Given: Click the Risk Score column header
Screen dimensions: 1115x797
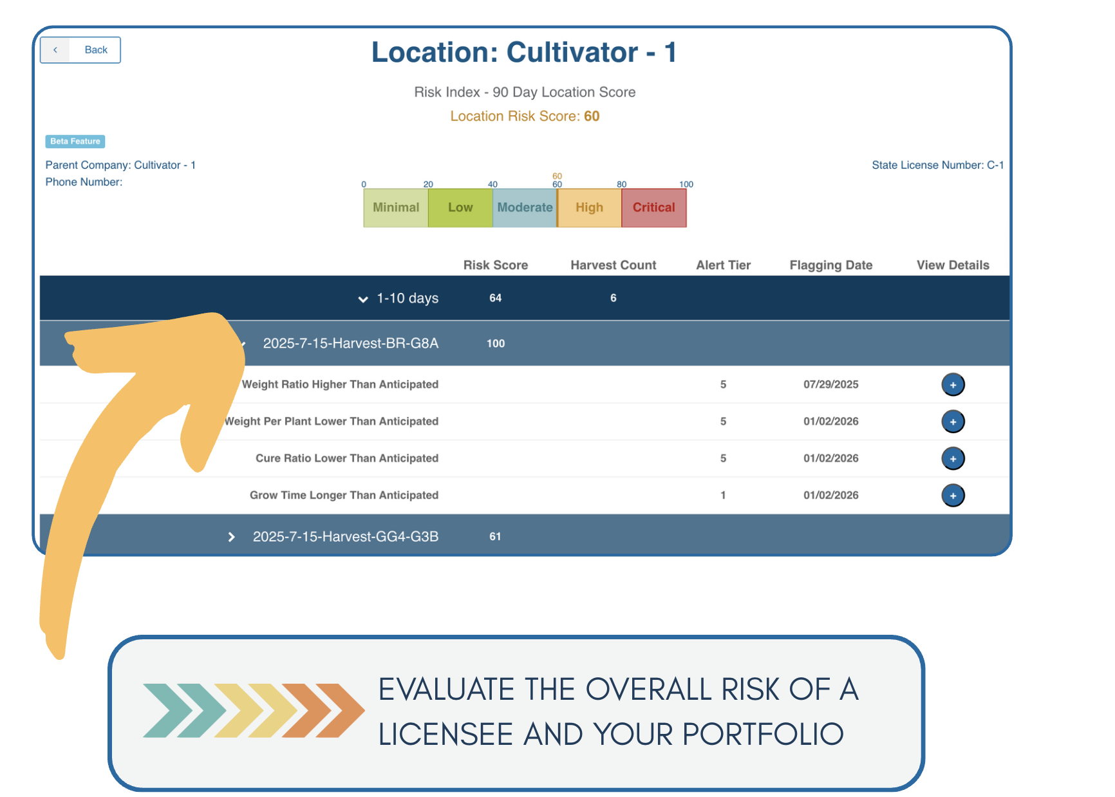Looking at the screenshot, I should coord(495,265).
